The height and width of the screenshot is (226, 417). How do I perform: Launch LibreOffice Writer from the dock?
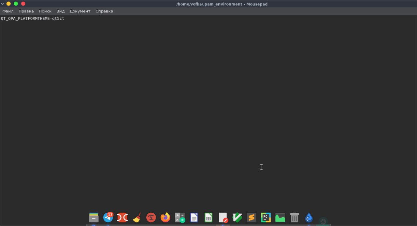tap(194, 217)
